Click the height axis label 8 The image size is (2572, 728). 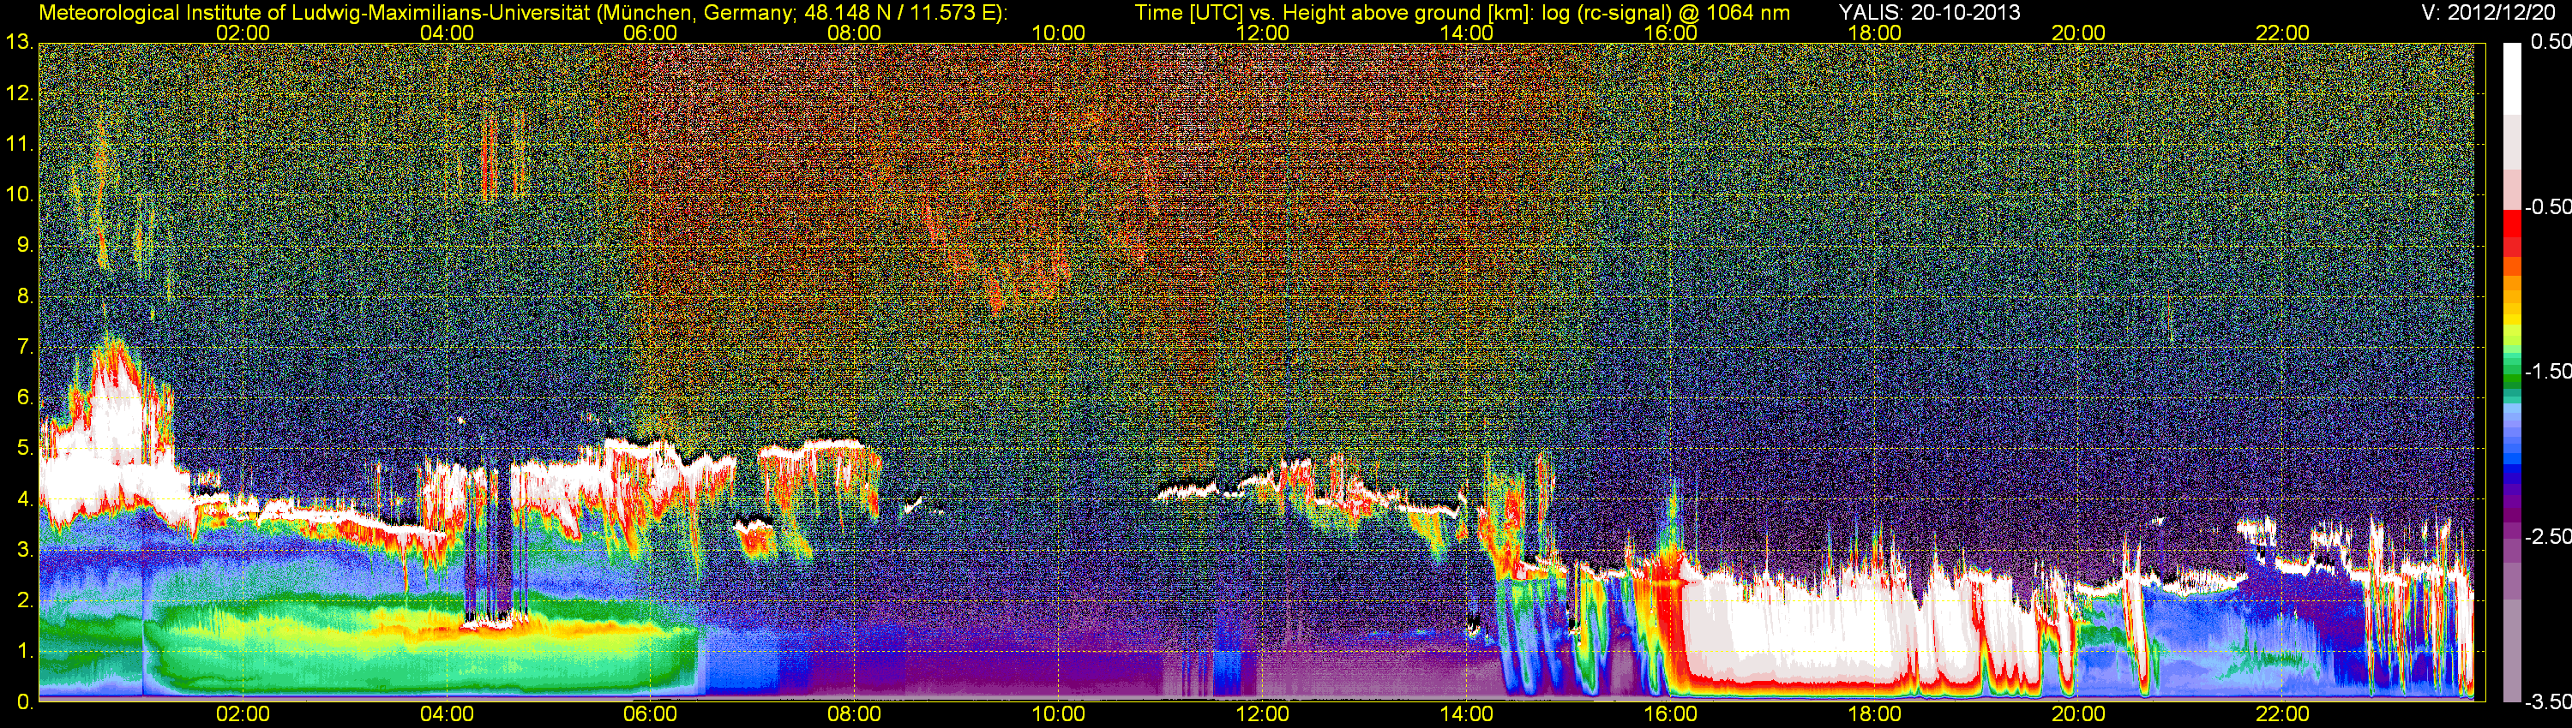[24, 296]
